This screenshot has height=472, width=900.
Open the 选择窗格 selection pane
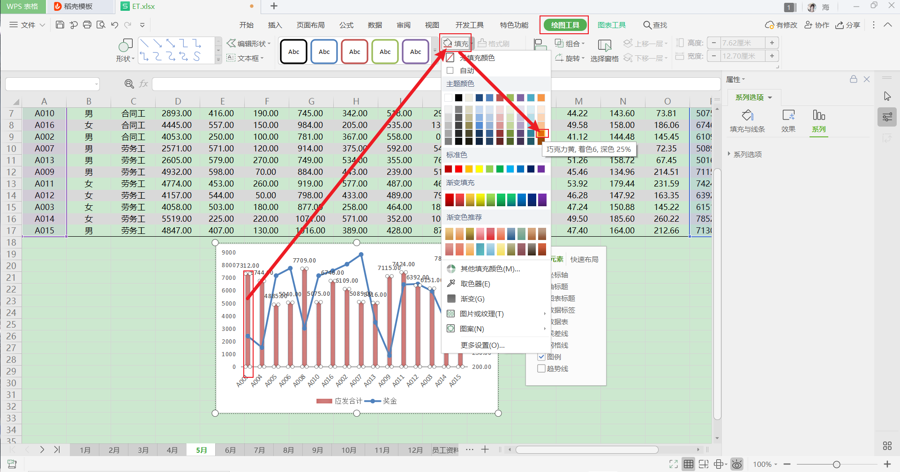coord(604,51)
